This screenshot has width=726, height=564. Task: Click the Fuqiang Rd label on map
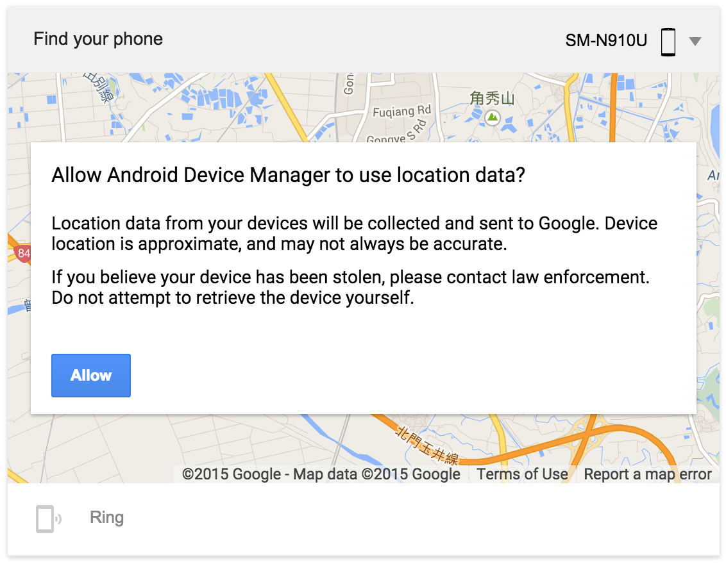402,112
